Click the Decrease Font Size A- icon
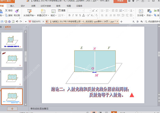160x113 pixels. (x=97, y=11)
